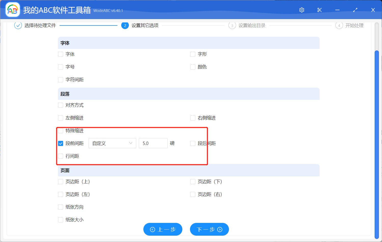Click the scissors icon in the title bar
The image size is (382, 242).
point(319,10)
